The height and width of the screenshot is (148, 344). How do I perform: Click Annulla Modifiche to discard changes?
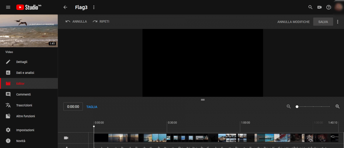click(x=293, y=22)
